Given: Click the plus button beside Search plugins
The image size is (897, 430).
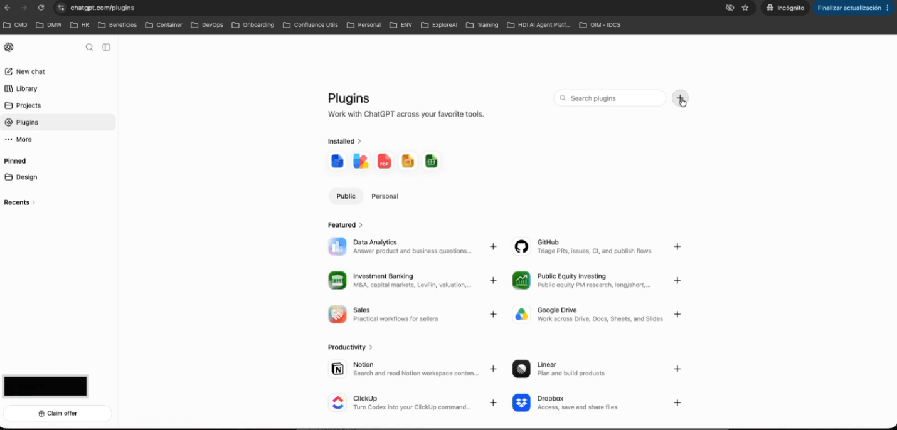Looking at the screenshot, I should point(680,98).
